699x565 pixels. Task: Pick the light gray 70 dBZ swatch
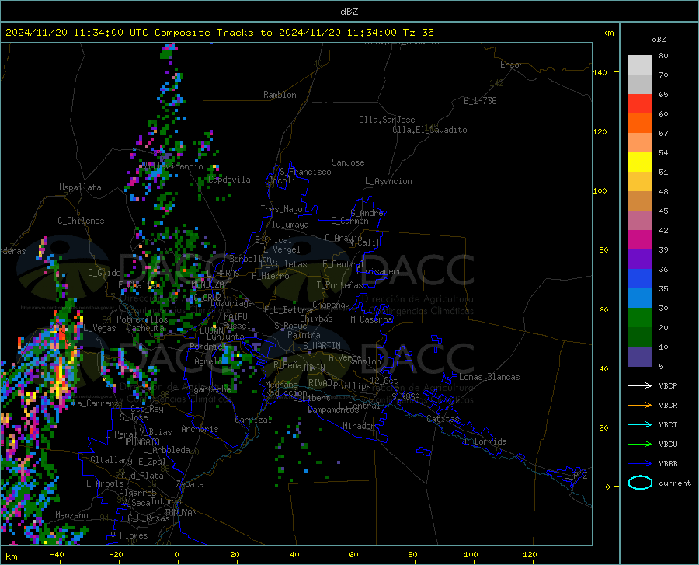click(640, 65)
